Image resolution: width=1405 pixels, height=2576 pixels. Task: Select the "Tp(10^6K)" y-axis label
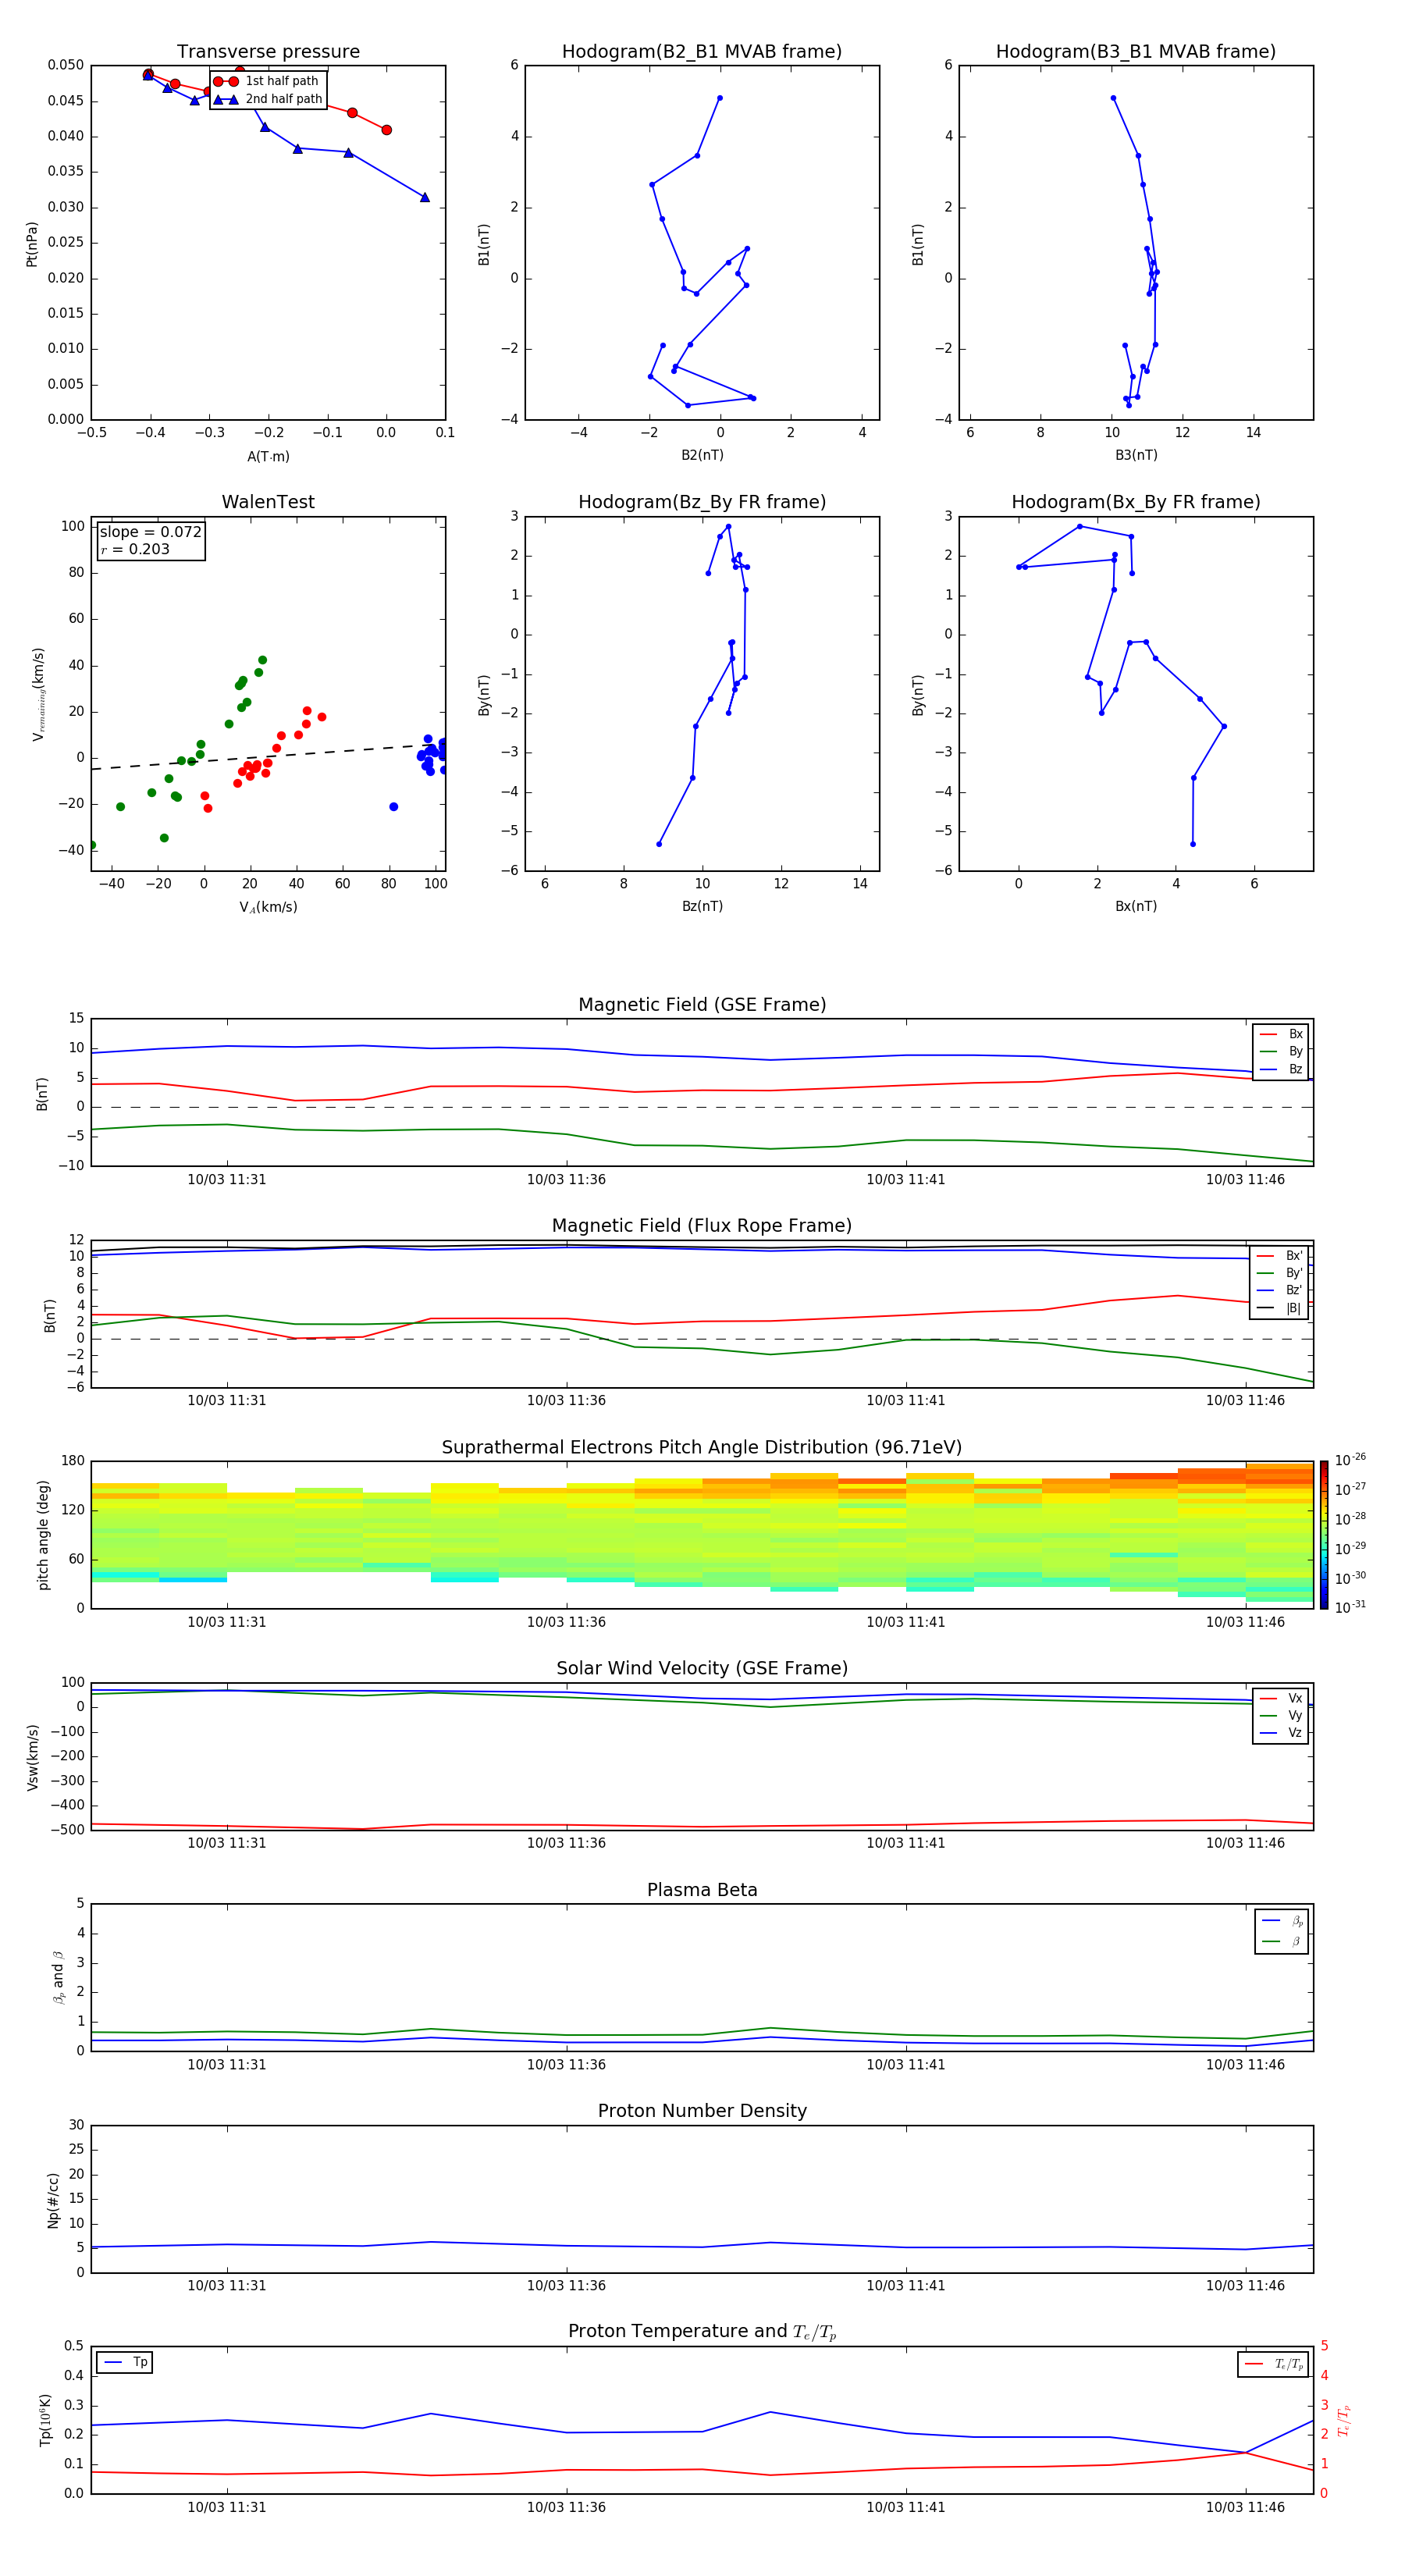pyautogui.click(x=45, y=2420)
